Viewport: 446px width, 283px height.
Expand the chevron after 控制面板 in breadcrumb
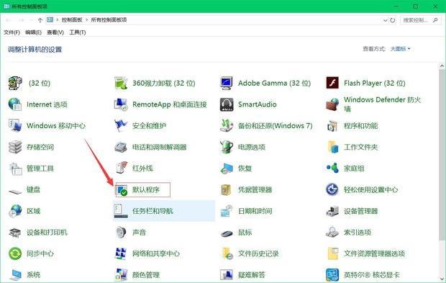(87, 20)
